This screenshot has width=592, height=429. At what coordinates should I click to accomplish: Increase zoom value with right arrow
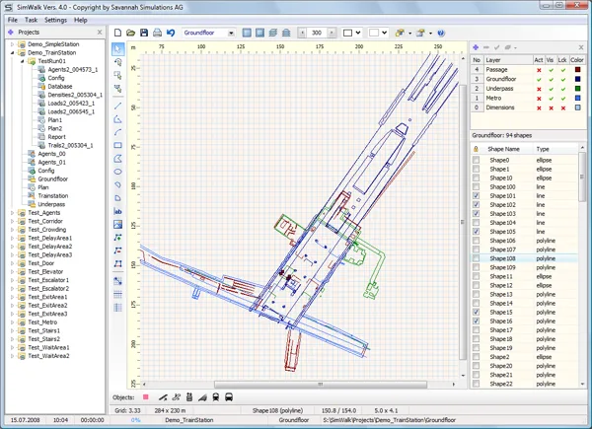[332, 33]
